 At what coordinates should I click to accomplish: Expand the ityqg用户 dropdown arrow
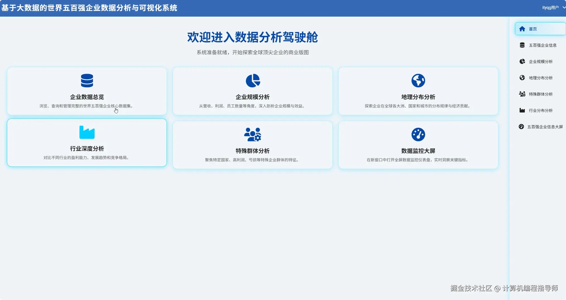[564, 8]
